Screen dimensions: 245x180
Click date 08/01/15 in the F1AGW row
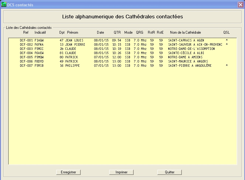pos(101,40)
